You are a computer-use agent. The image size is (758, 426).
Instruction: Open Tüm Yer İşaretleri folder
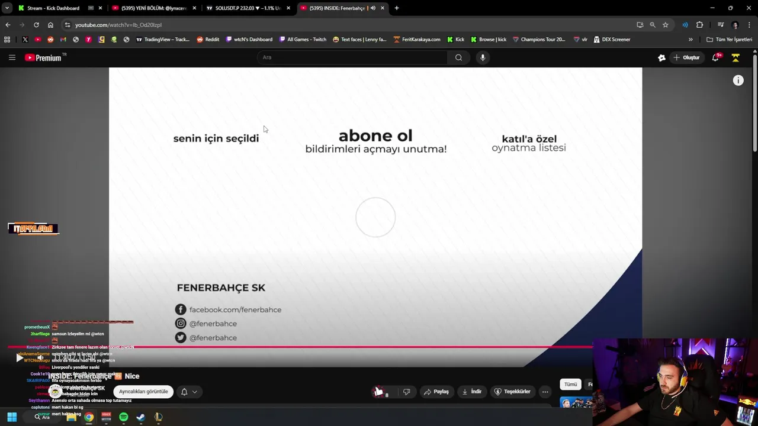pos(729,40)
